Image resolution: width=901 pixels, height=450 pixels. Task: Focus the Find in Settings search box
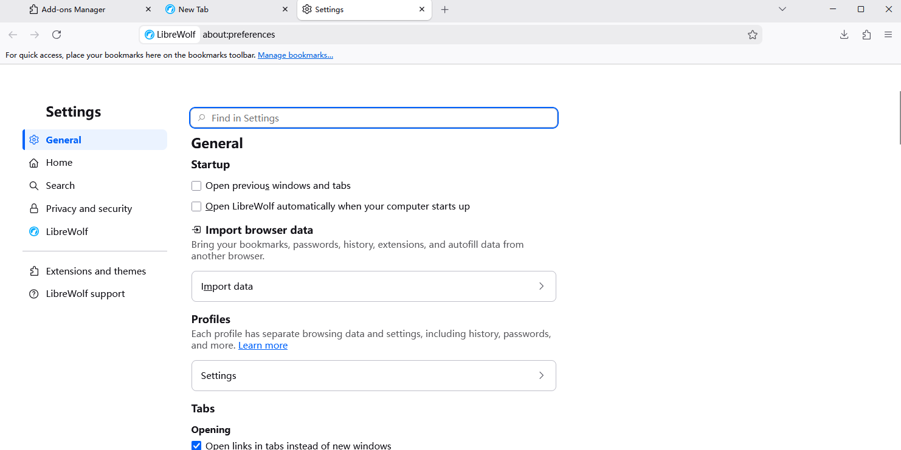(x=374, y=118)
